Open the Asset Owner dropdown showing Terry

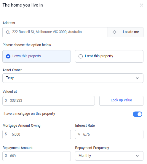[73, 78]
